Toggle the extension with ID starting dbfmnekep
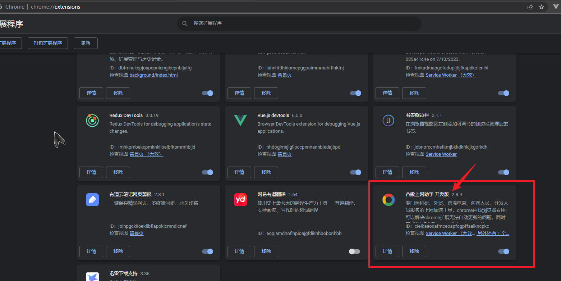The width and height of the screenshot is (561, 281). 208,93
